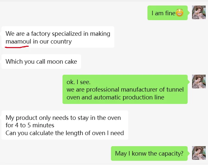Click the "ok. I see." text line
208x165 pixels.
coord(78,82)
